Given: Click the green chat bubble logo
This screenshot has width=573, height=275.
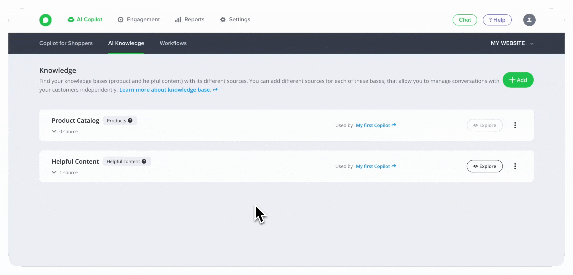Looking at the screenshot, I should 45,20.
